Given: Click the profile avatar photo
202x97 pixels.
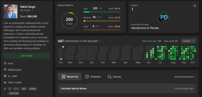Looking at the screenshot, I should [x=11, y=12].
